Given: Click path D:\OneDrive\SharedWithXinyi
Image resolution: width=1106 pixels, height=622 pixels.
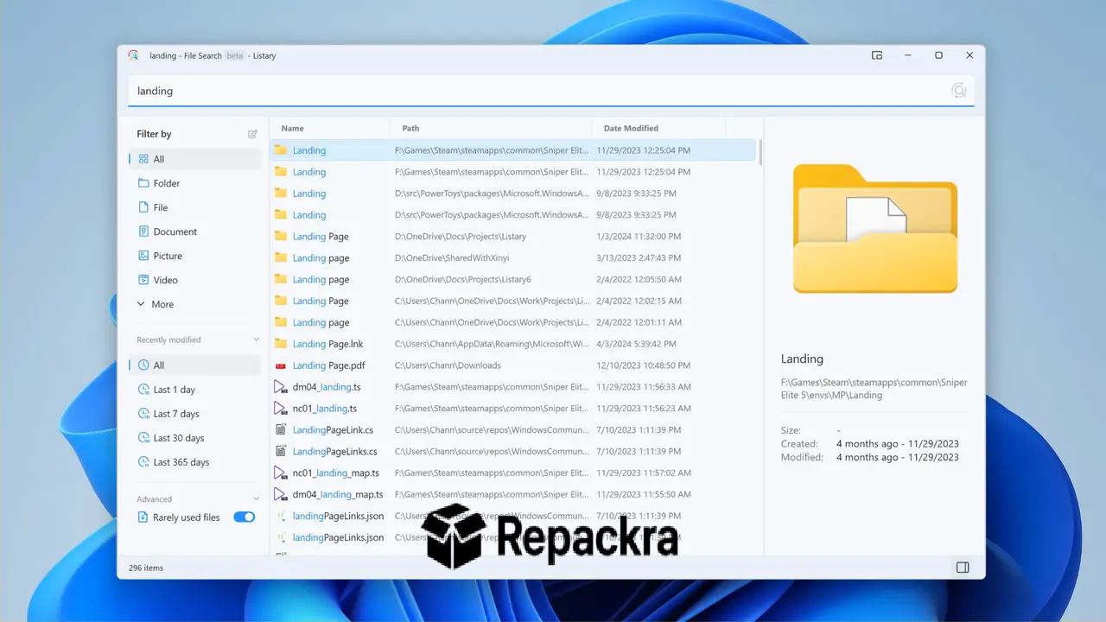Looking at the screenshot, I should point(453,257).
